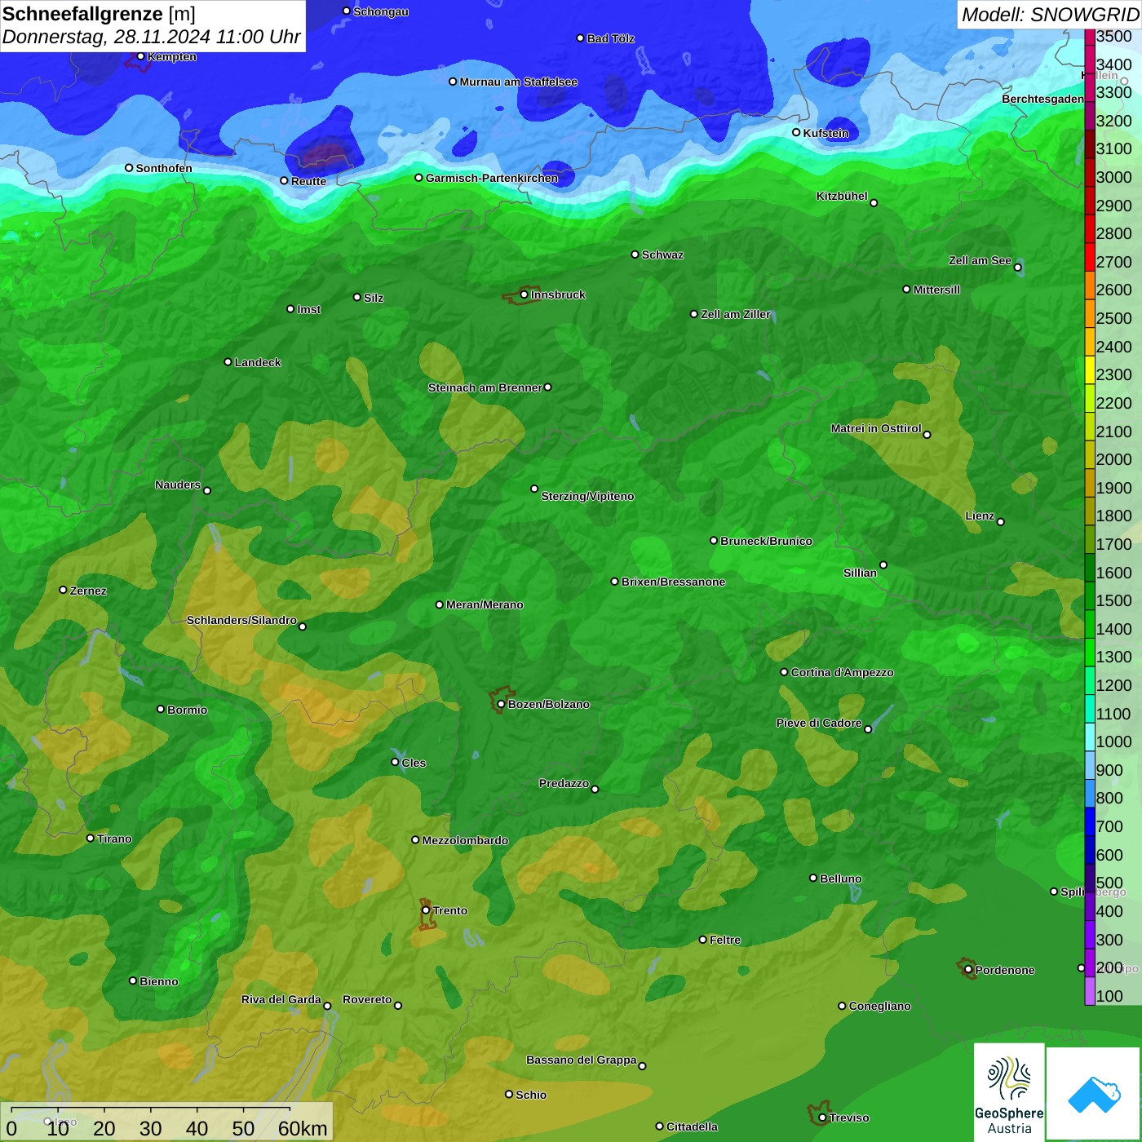The height and width of the screenshot is (1142, 1142).
Task: Click the Zell am See label
Action: tap(980, 260)
